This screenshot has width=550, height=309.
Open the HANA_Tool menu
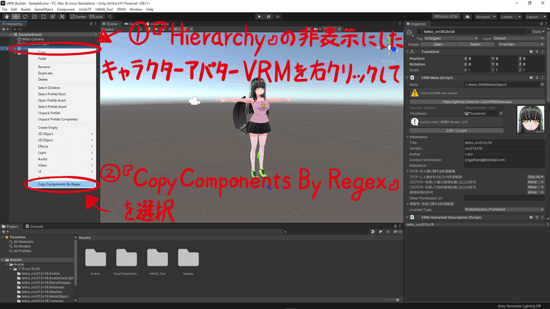pos(104,10)
